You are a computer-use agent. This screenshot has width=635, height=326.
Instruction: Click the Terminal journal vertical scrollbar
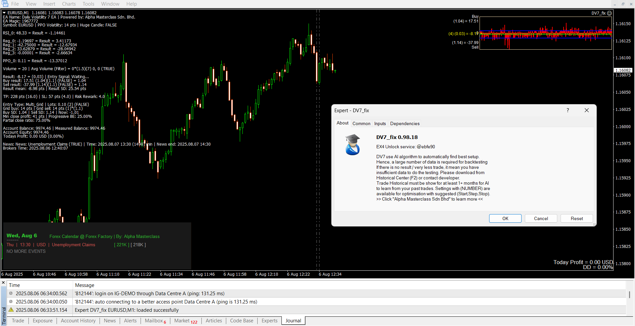pyautogui.click(x=629, y=295)
